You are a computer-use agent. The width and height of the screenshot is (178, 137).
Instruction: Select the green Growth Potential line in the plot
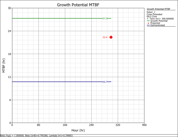tap(55, 18)
